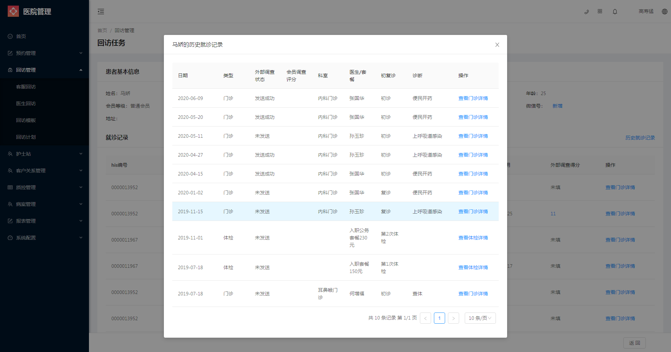Click the 回访管理 sidebar icon

click(10, 70)
